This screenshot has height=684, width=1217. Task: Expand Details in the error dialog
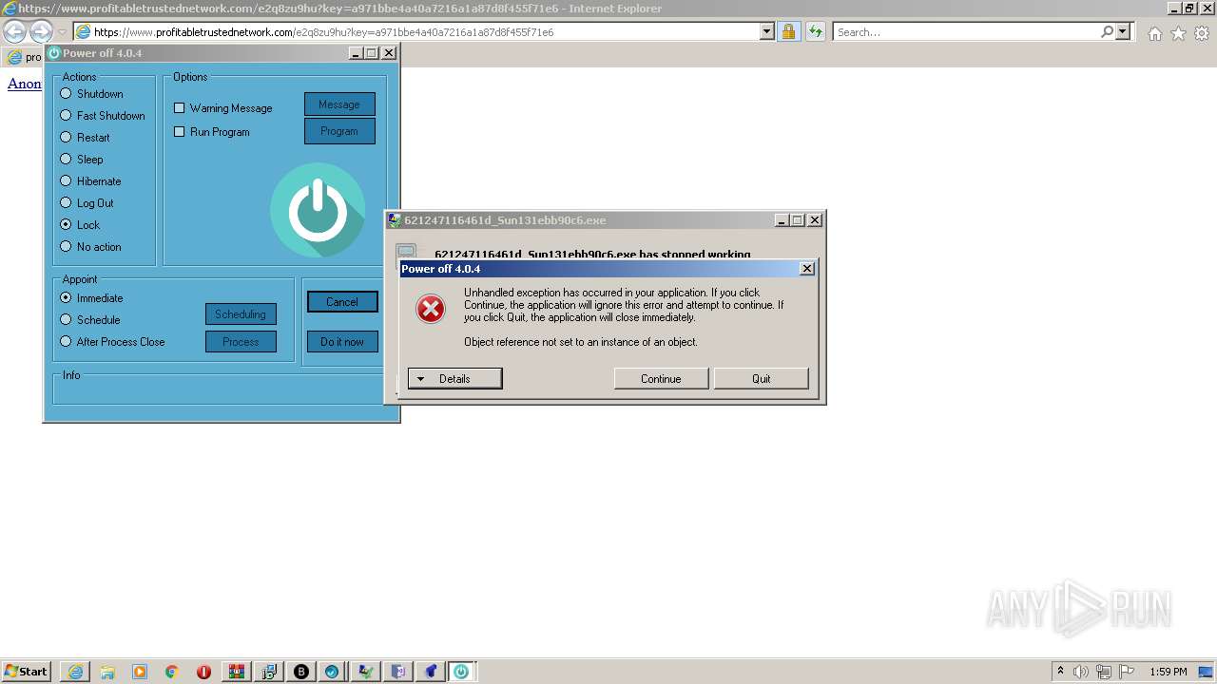(454, 378)
